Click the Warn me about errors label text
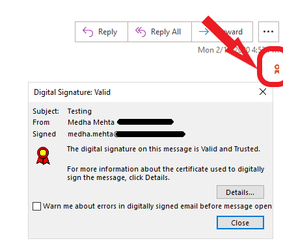This screenshot has width=283, height=243. click(157, 206)
